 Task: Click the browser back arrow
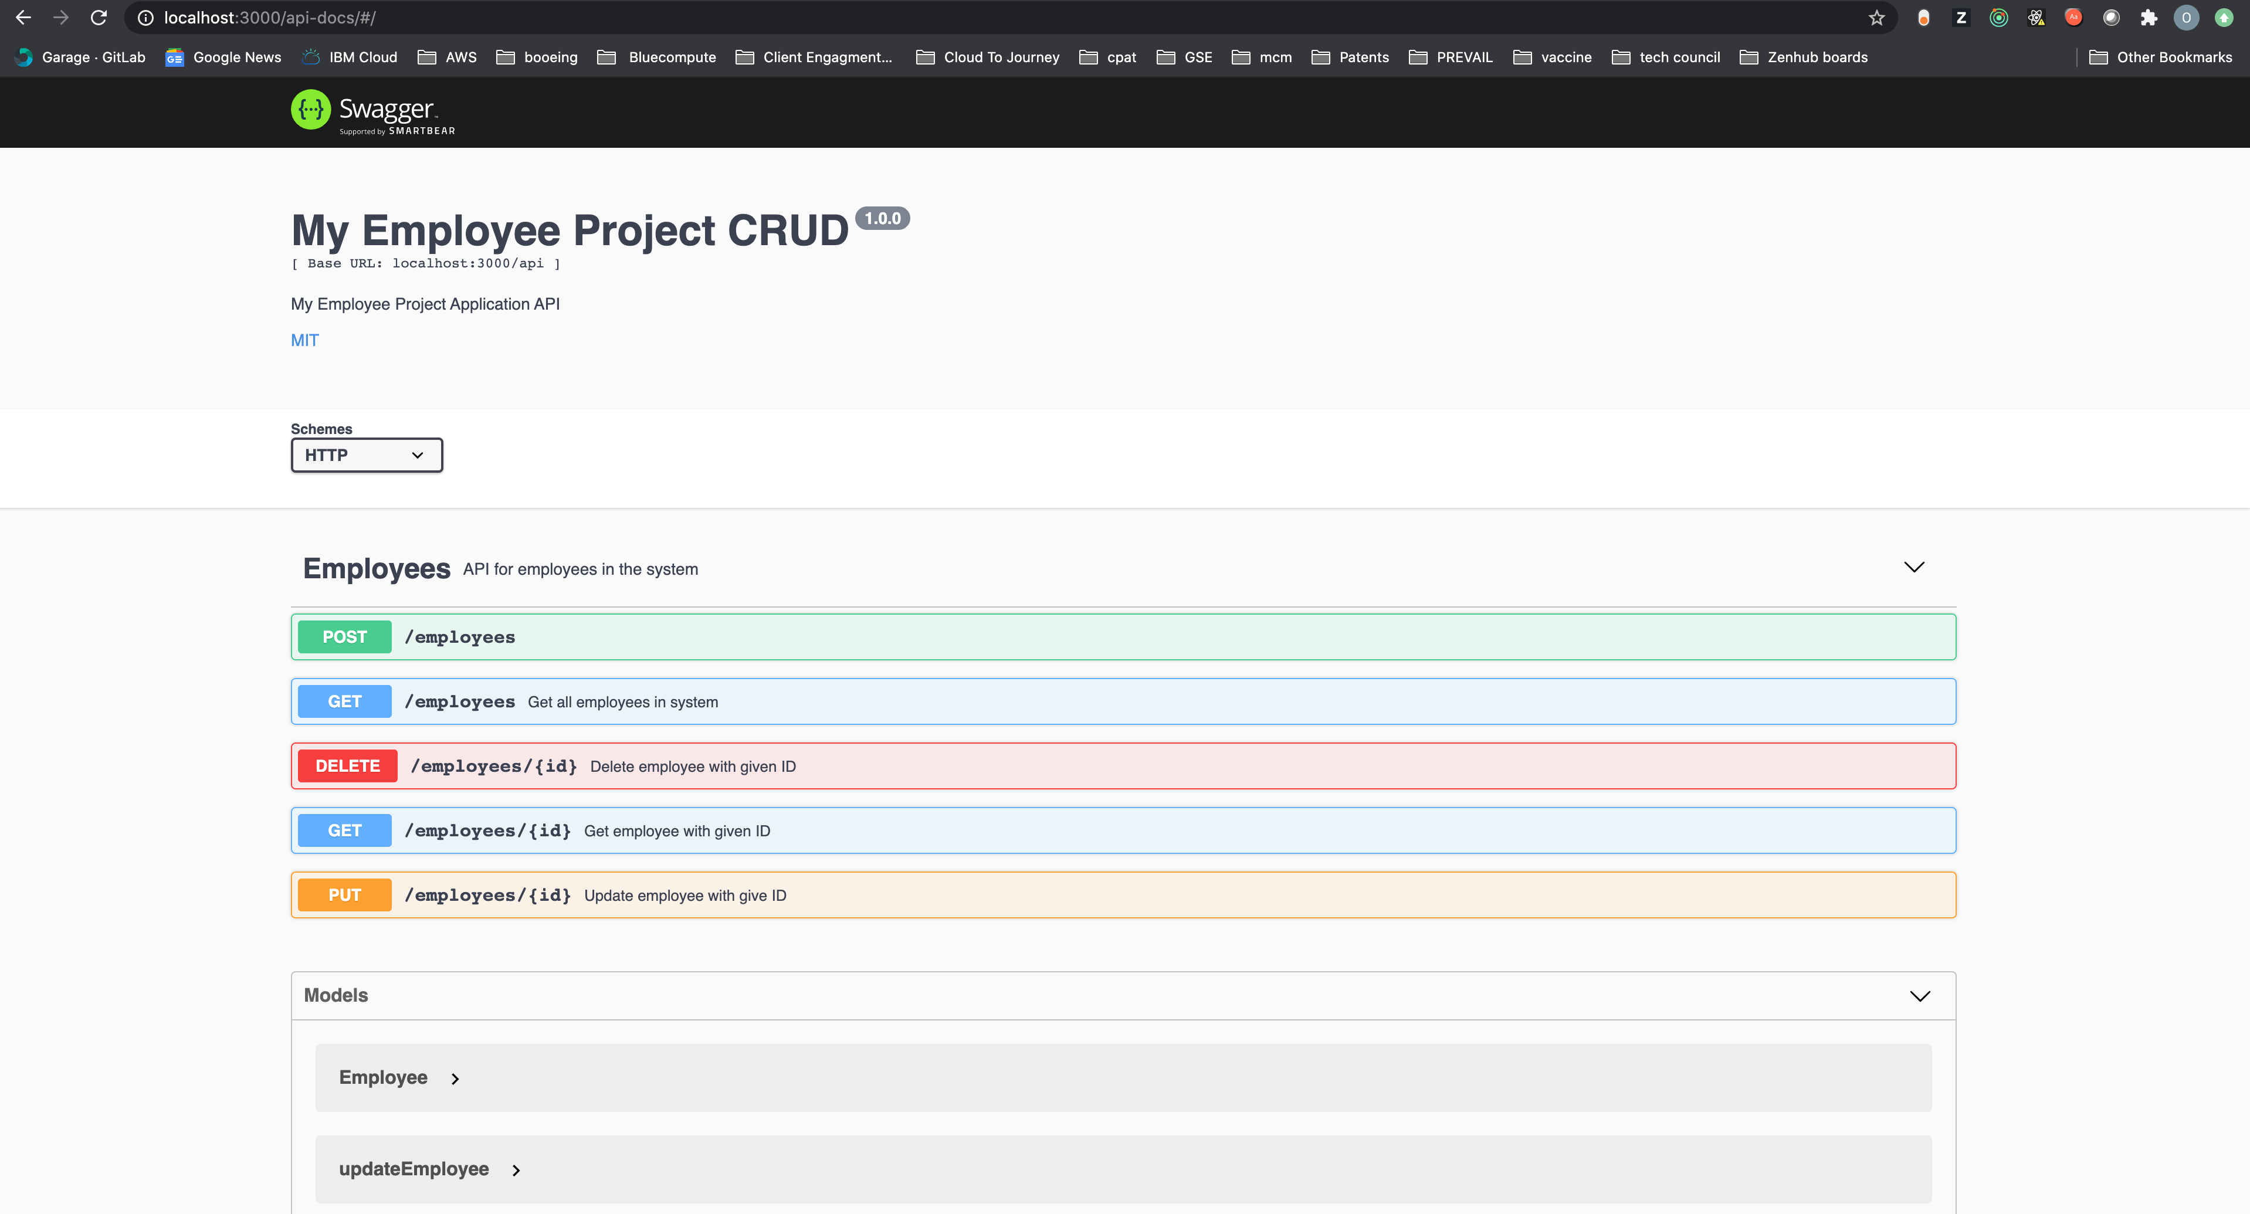pyautogui.click(x=23, y=18)
